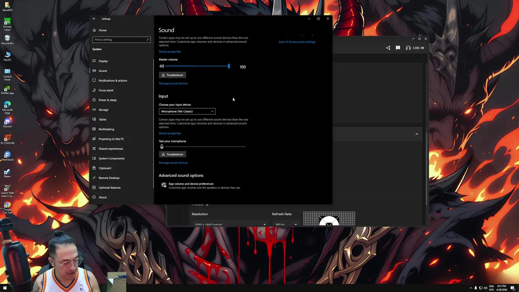Image resolution: width=519 pixels, height=292 pixels.
Task: Launch the Steam desktop shortcut
Action: coord(7,173)
